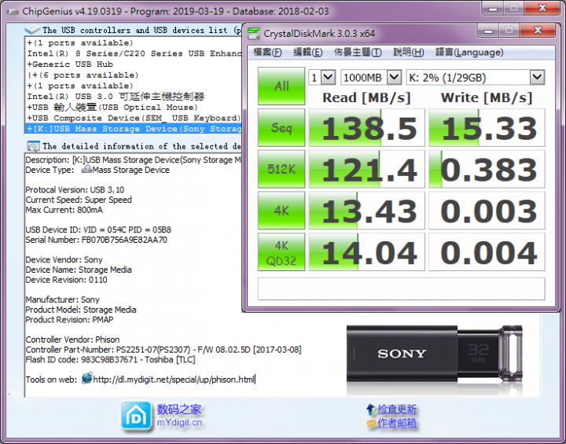Screen dimensions: 566x444
Task: Run the Seq benchmark test
Action: [x=281, y=127]
